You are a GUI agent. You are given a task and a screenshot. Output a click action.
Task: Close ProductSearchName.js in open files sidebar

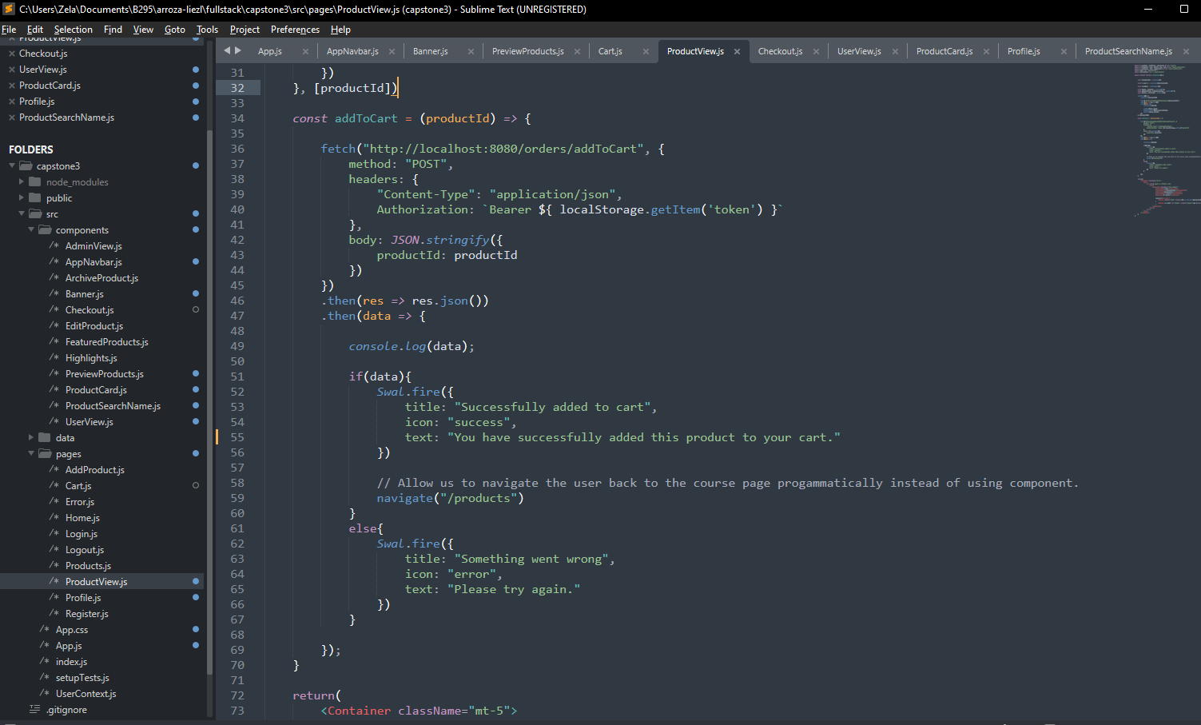pos(12,118)
